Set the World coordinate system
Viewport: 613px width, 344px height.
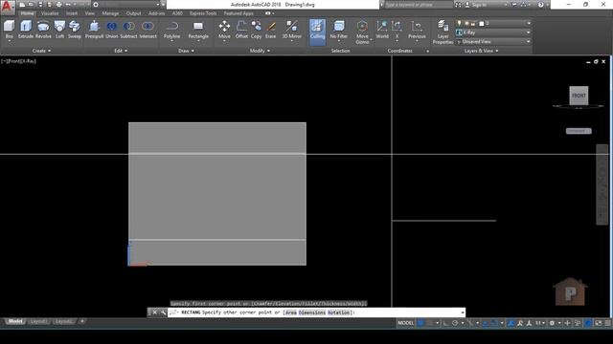pos(382,30)
